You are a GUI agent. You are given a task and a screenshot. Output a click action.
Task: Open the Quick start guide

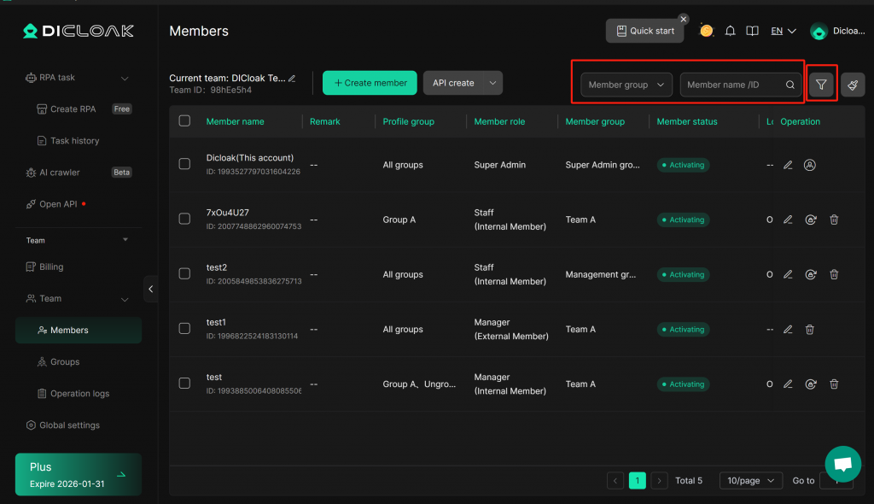pyautogui.click(x=644, y=31)
